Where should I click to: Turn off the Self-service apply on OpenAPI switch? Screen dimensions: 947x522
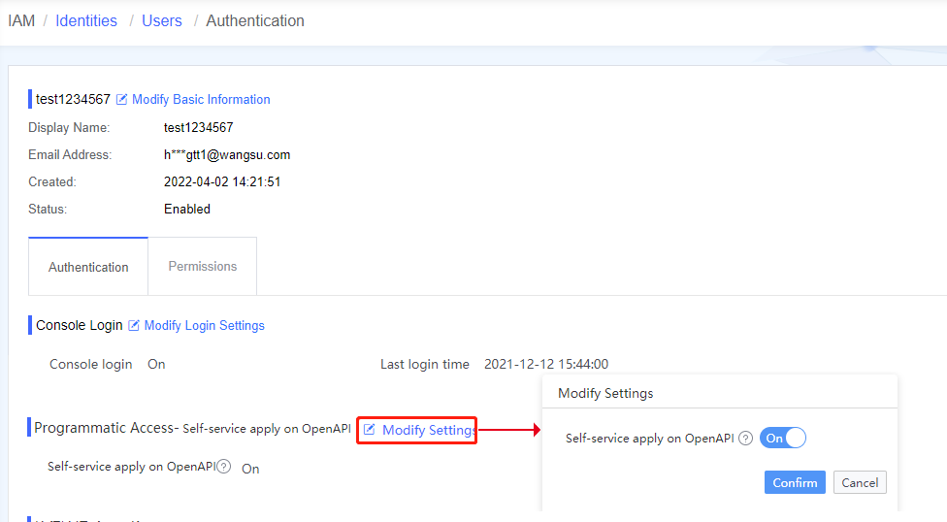coord(783,439)
